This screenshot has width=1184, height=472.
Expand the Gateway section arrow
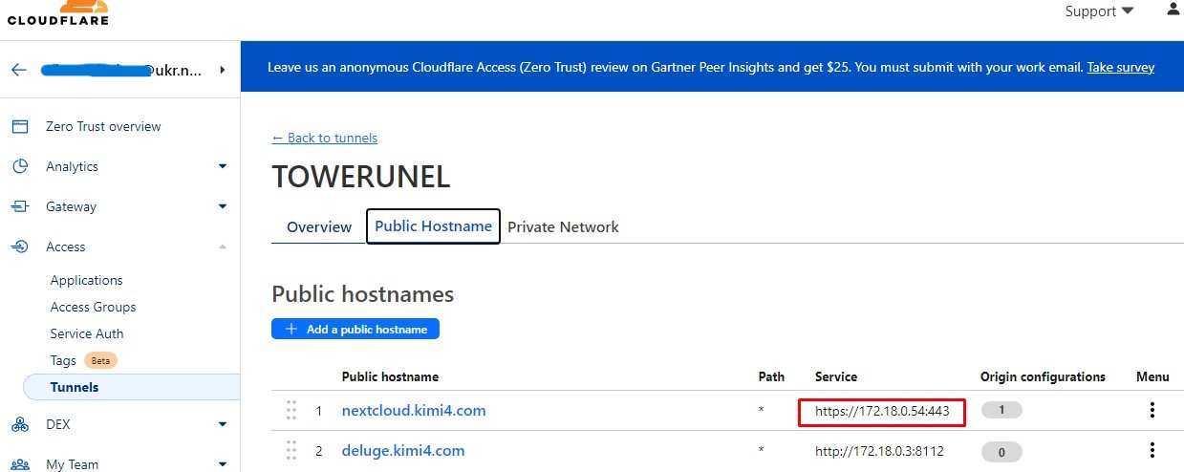[223, 206]
